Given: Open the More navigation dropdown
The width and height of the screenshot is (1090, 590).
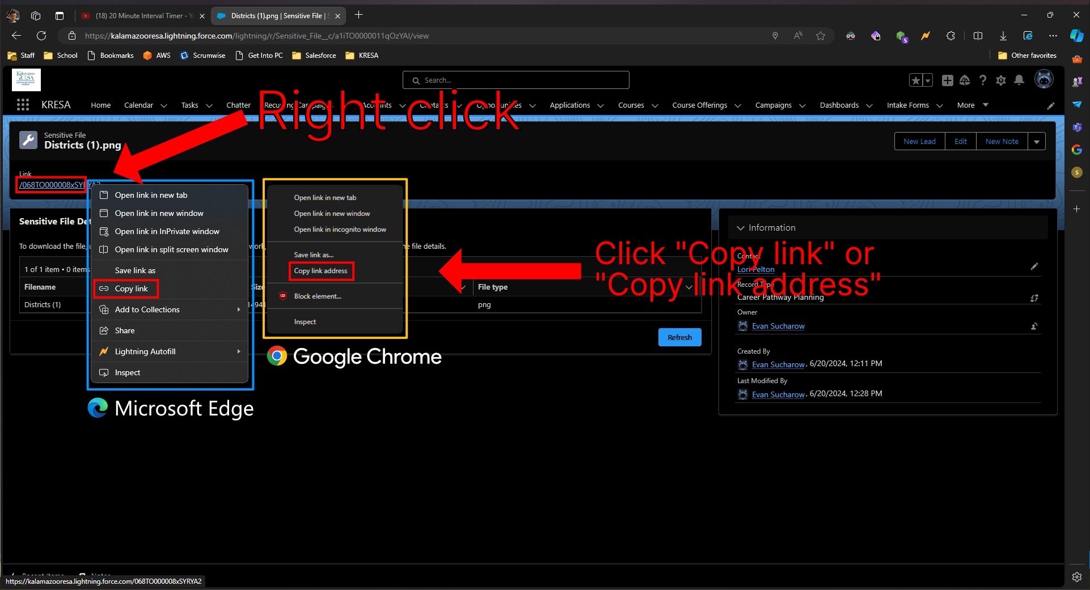Looking at the screenshot, I should (x=973, y=105).
